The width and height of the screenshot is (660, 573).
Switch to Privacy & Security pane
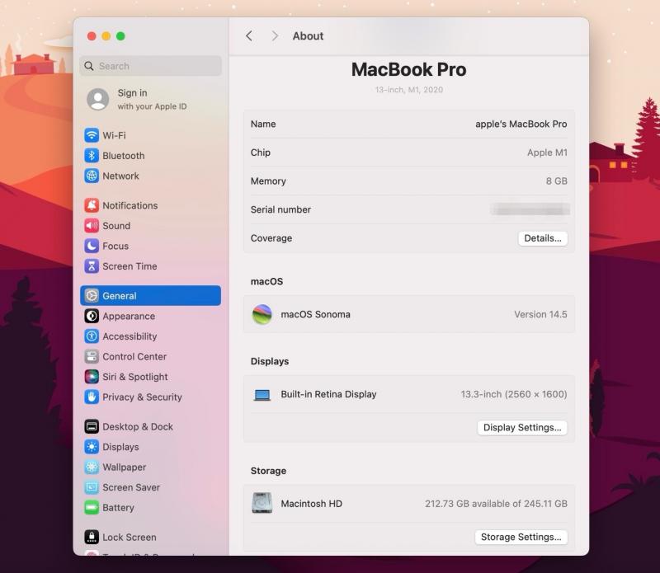(x=141, y=397)
